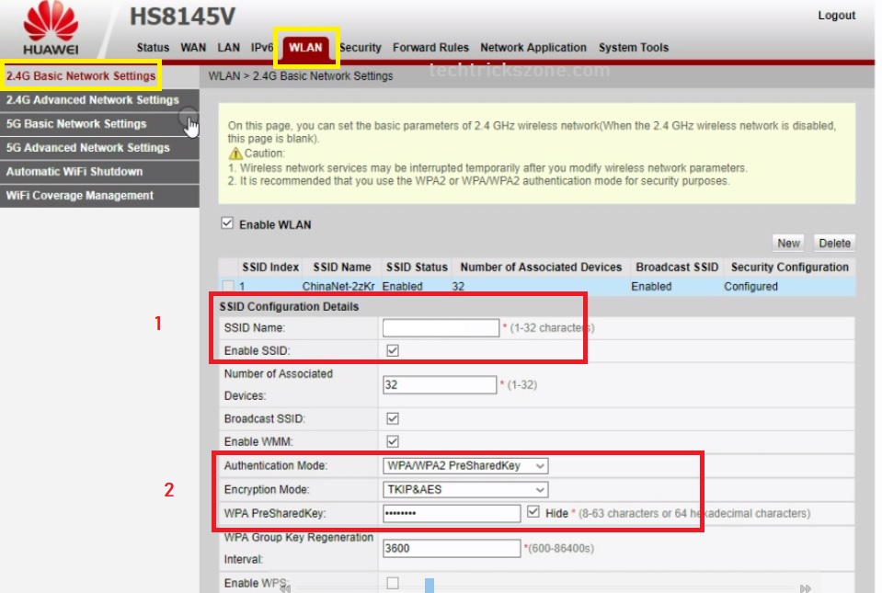Click the Logout link
The height and width of the screenshot is (593, 882).
836,16
